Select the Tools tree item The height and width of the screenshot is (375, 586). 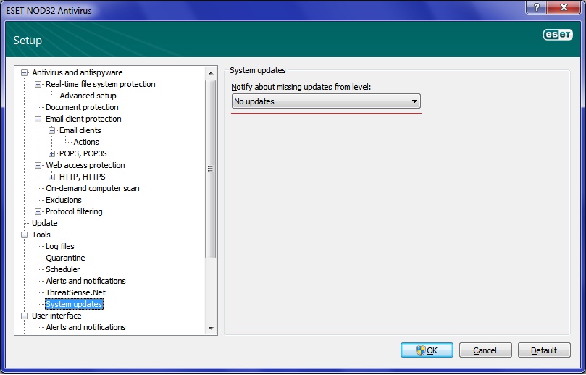click(41, 235)
